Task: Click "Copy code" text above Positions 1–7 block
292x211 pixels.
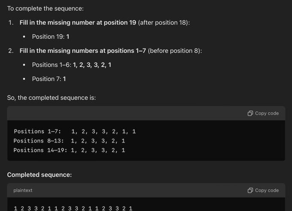Action: tap(267, 113)
